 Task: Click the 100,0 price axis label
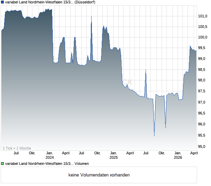(x=203, y=37)
